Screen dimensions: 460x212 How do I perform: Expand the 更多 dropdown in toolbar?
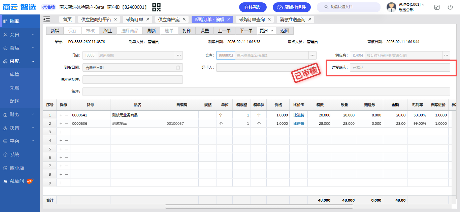[x=266, y=31]
